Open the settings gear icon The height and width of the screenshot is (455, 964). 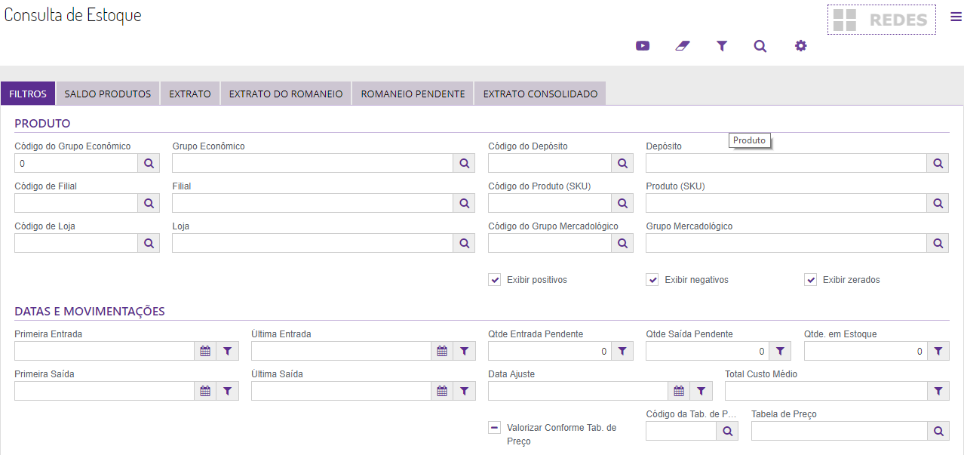(800, 46)
